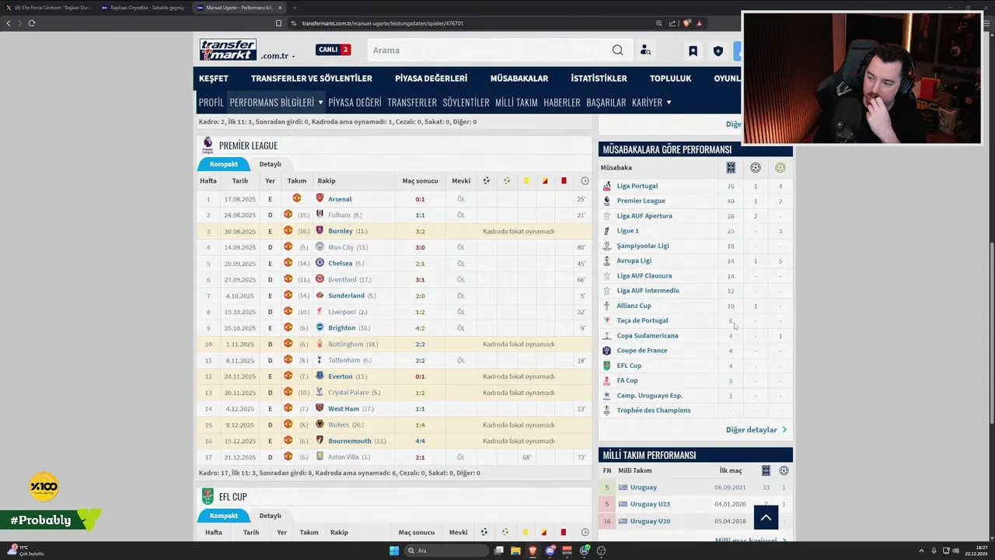Image resolution: width=995 pixels, height=560 pixels.
Task: Open Burnley opponent link
Action: [340, 231]
